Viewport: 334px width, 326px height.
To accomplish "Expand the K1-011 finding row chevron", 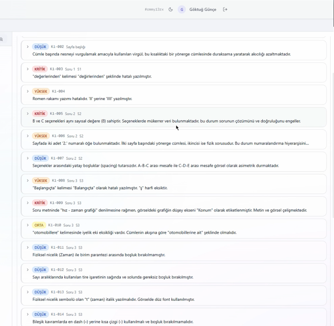I will click(x=28, y=247).
